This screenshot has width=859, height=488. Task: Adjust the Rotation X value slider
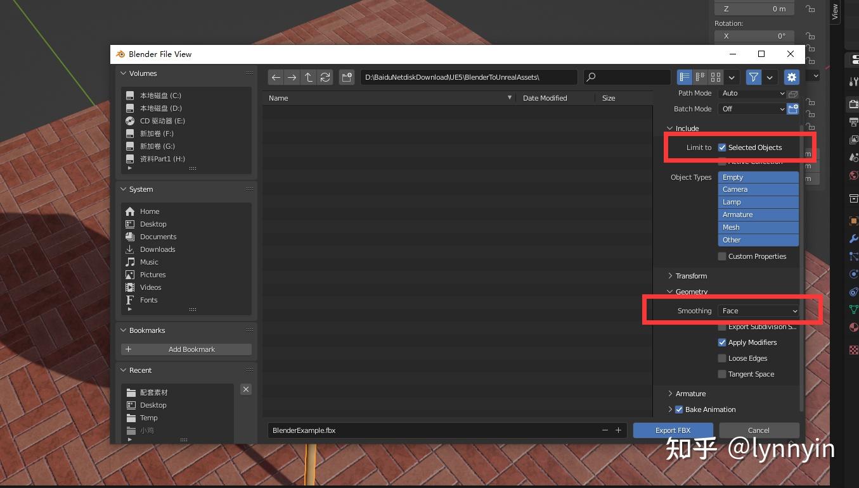click(x=754, y=36)
